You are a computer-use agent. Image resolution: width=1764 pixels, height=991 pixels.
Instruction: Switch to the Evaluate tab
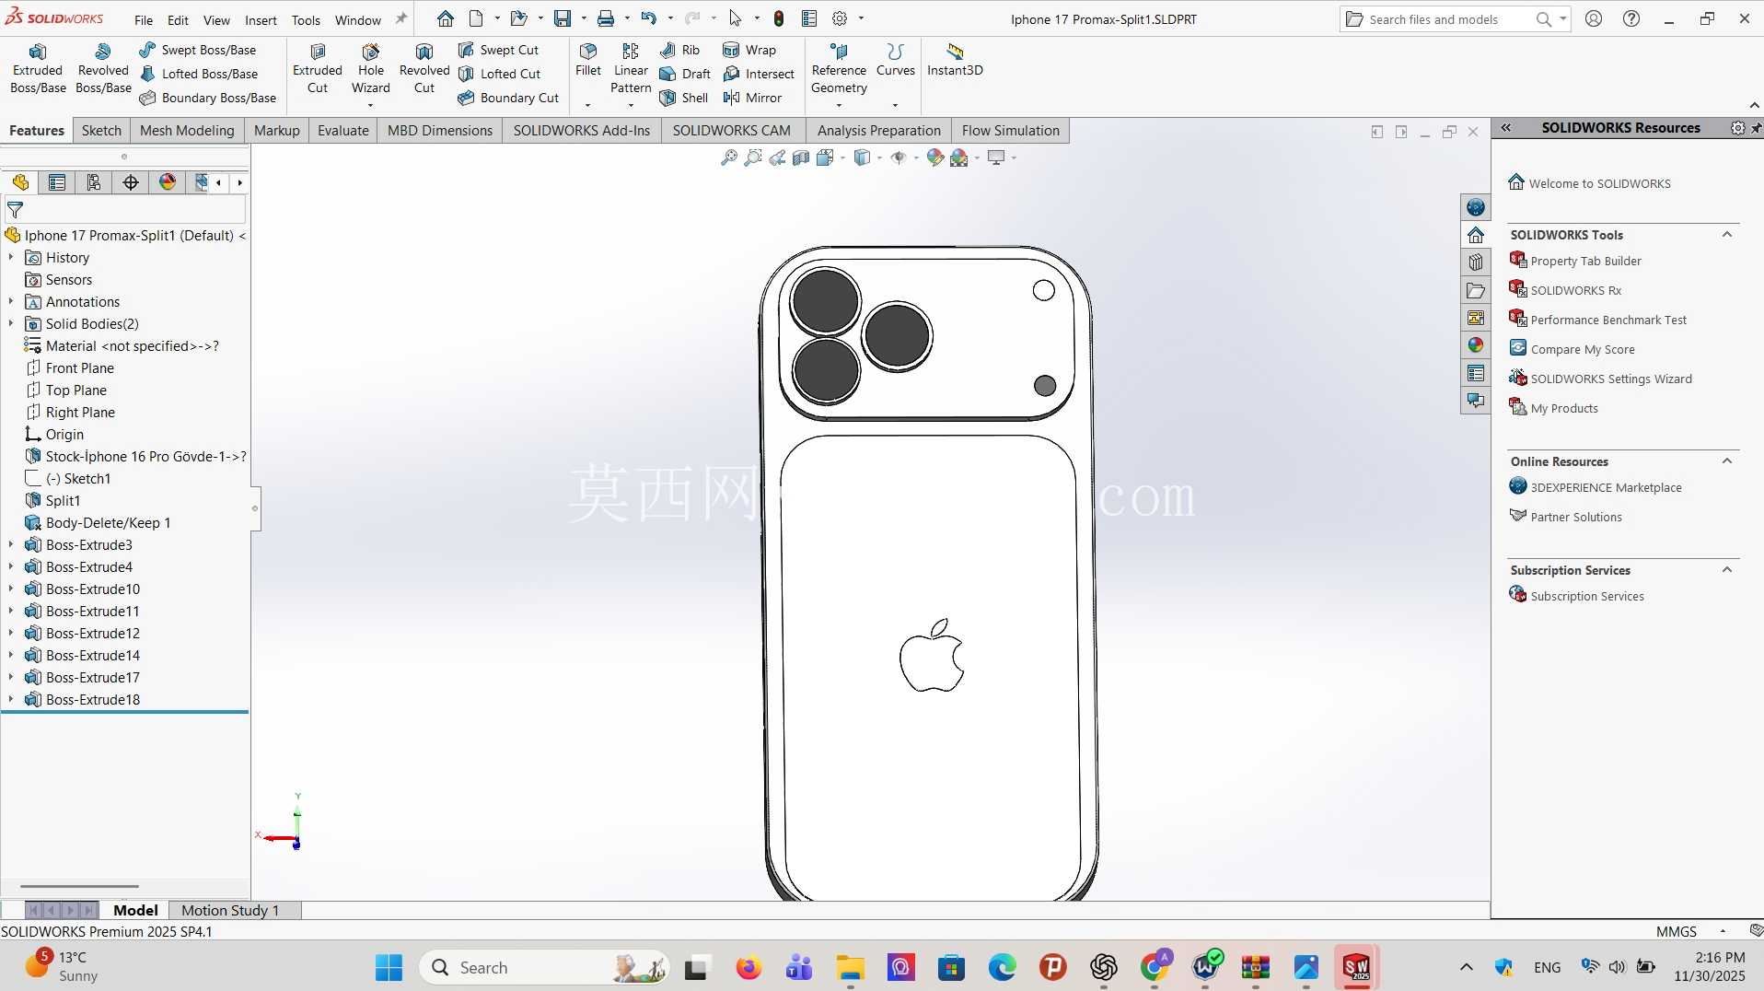click(x=343, y=131)
